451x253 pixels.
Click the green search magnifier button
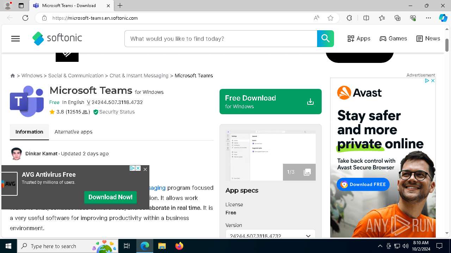coord(325,39)
